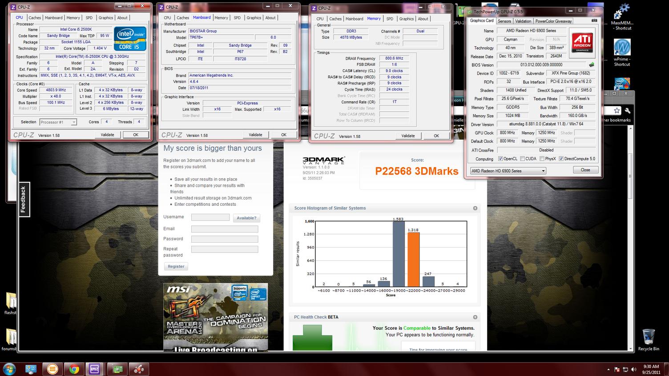Viewport: 669px width, 376px height.
Task: Click the Register button
Action: tap(176, 266)
